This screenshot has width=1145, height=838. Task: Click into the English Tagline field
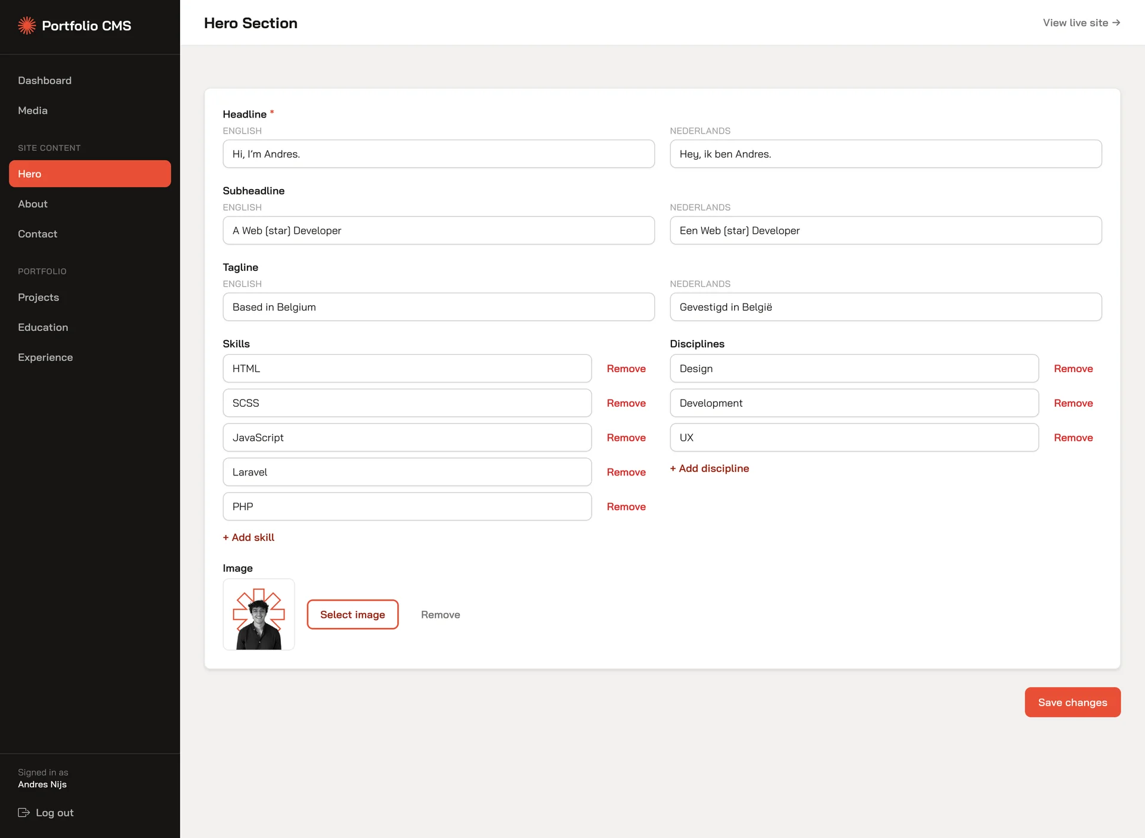[x=438, y=307]
